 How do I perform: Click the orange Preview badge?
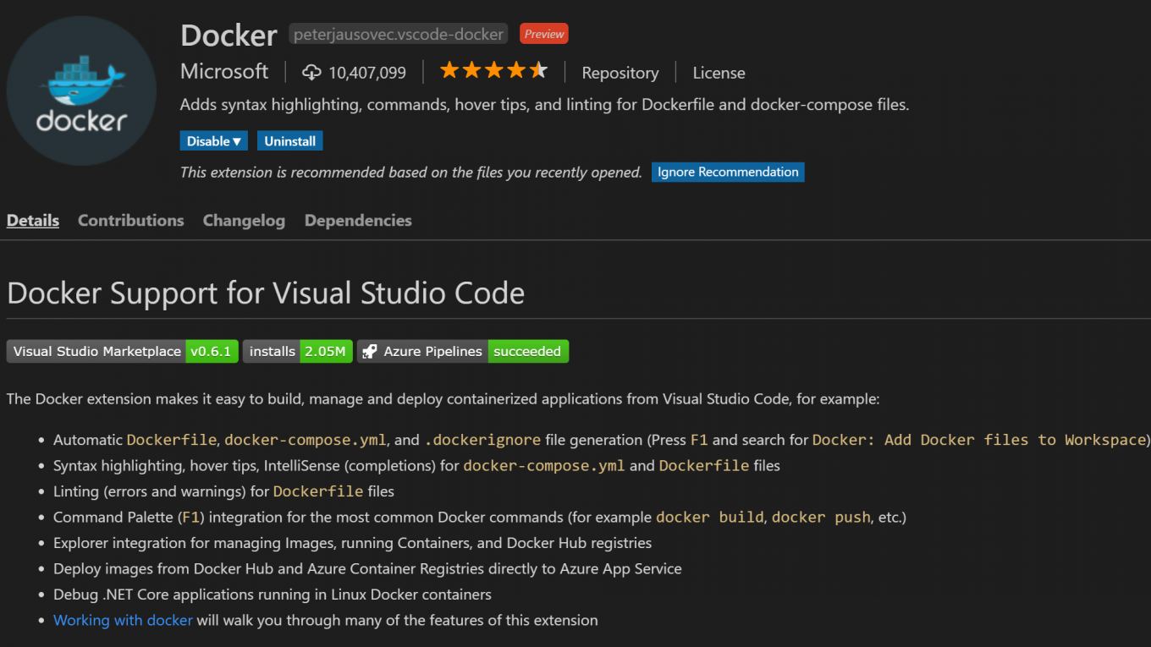[543, 34]
